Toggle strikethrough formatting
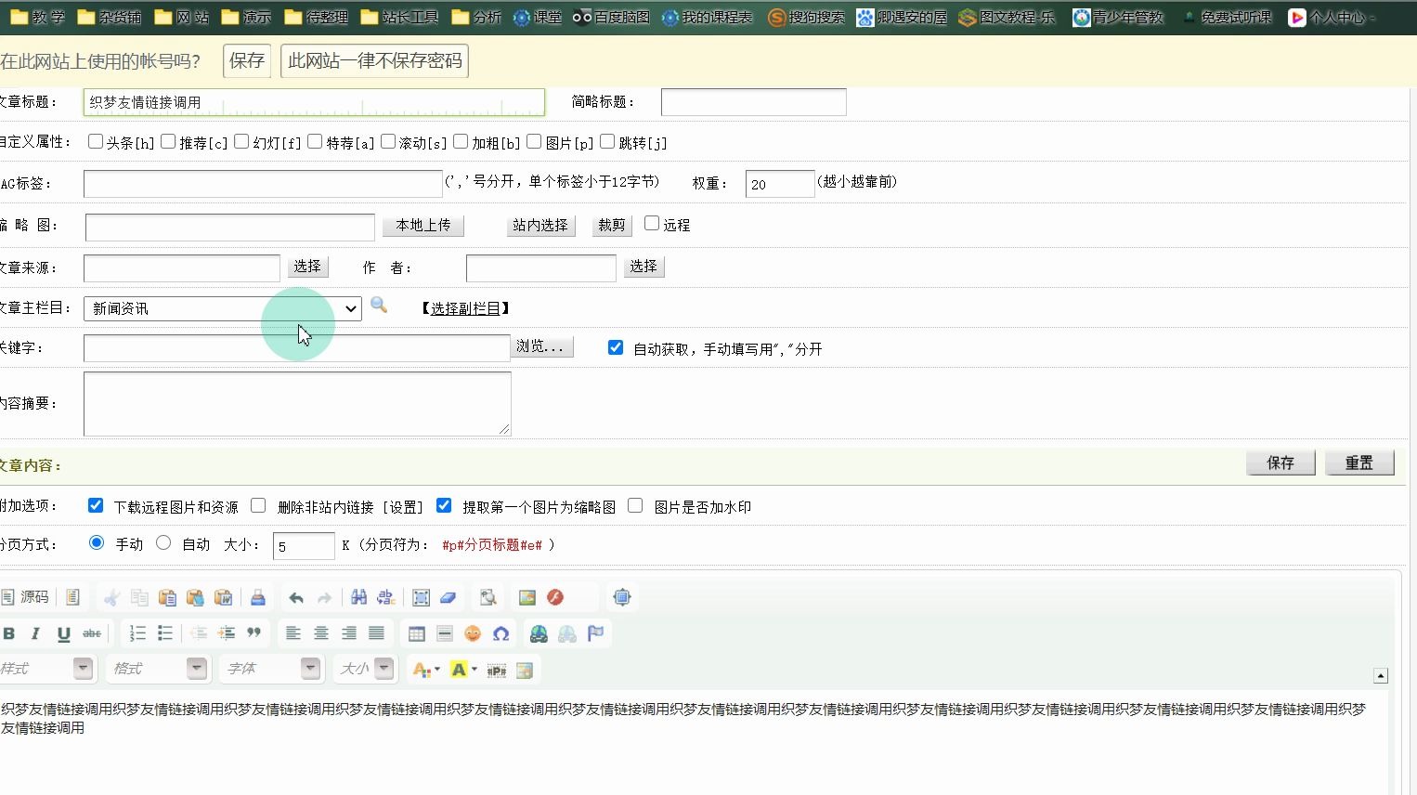The height and width of the screenshot is (795, 1417). point(92,633)
